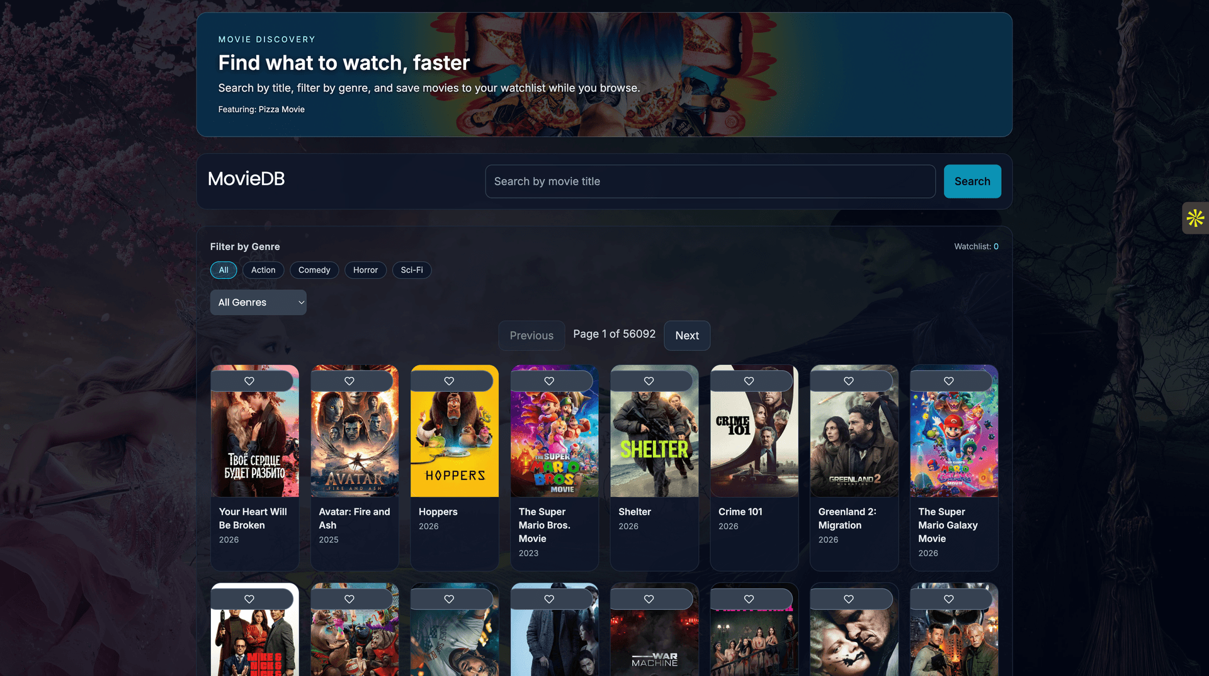Click the yellow asterisk icon on the right edge
This screenshot has width=1209, height=676.
click(x=1195, y=218)
